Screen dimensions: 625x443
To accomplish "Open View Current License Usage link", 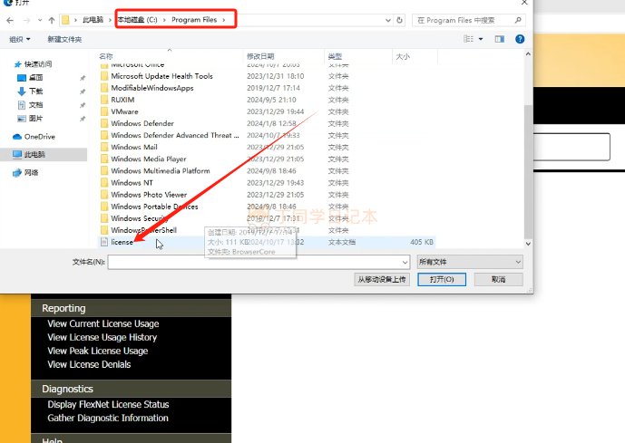I will [x=103, y=323].
